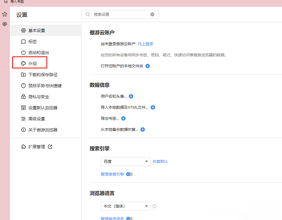Click the info icon beside 关于傲游浏览器
This screenshot has width=282, height=220.
pyautogui.click(x=23, y=130)
